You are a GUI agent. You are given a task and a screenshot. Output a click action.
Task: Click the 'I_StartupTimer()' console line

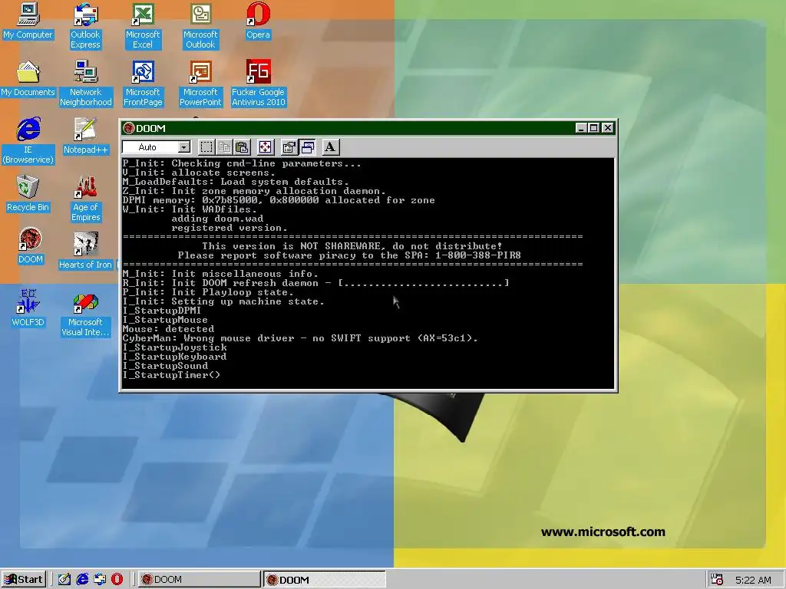[171, 375]
